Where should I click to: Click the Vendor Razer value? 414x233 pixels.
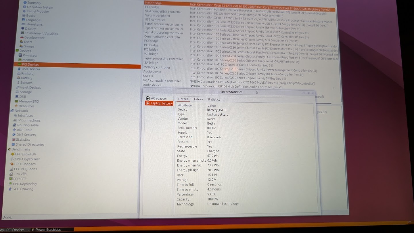click(211, 119)
